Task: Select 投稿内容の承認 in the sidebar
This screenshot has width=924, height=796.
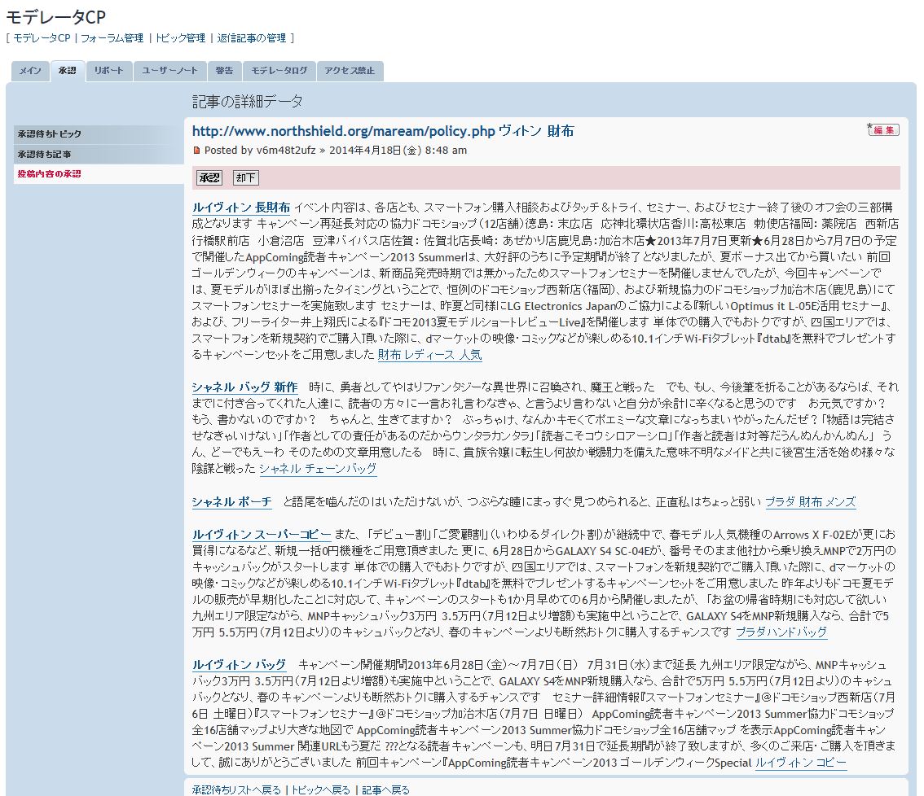Action: pyautogui.click(x=50, y=174)
